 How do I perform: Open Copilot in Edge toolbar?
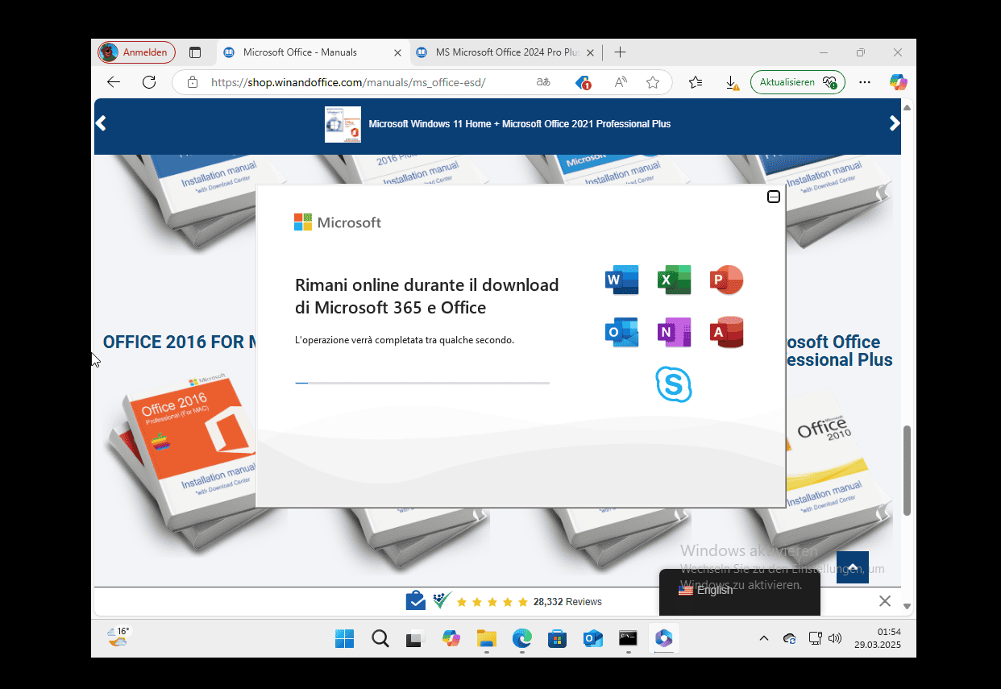click(x=898, y=82)
